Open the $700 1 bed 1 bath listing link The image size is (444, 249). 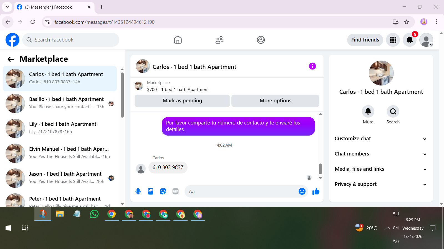[178, 90]
